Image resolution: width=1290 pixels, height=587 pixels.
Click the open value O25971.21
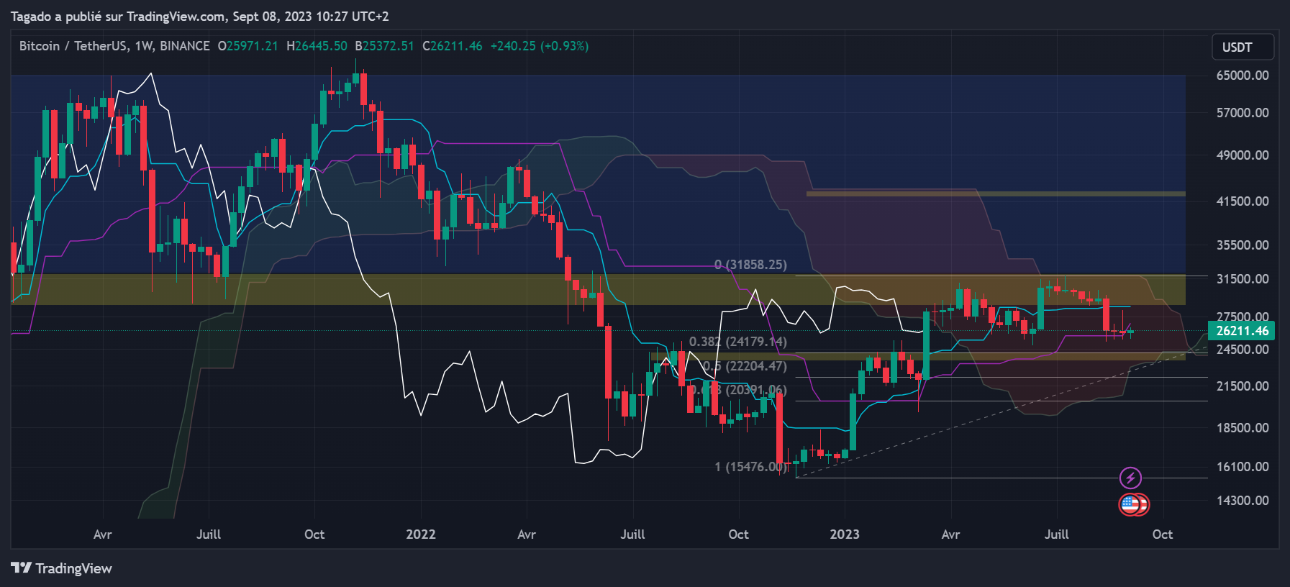click(x=247, y=46)
